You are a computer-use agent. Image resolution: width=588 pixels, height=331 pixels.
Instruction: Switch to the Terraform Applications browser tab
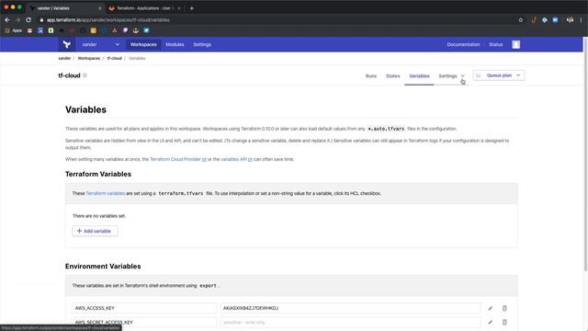(144, 8)
